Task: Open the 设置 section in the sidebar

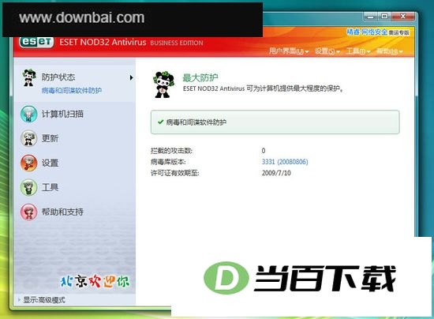Action: pos(50,163)
